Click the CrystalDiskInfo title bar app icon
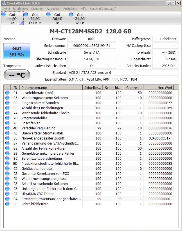 coord(4,3)
